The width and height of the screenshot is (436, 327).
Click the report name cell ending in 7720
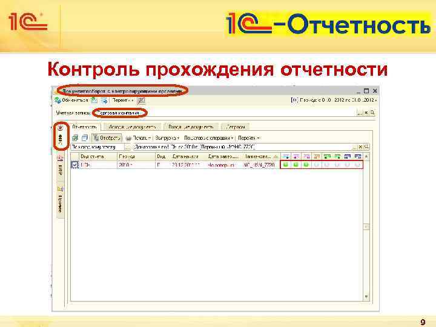coord(262,165)
